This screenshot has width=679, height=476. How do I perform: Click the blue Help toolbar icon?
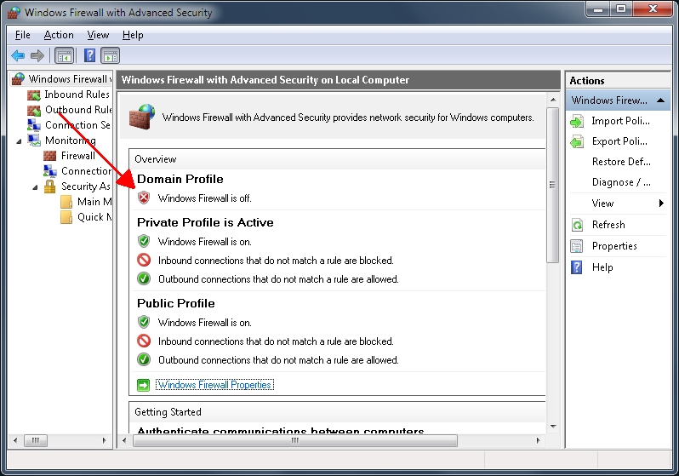pyautogui.click(x=89, y=55)
